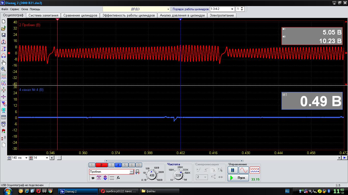
Task: Click the dashed line style icon
Action: pyautogui.click(x=112, y=178)
